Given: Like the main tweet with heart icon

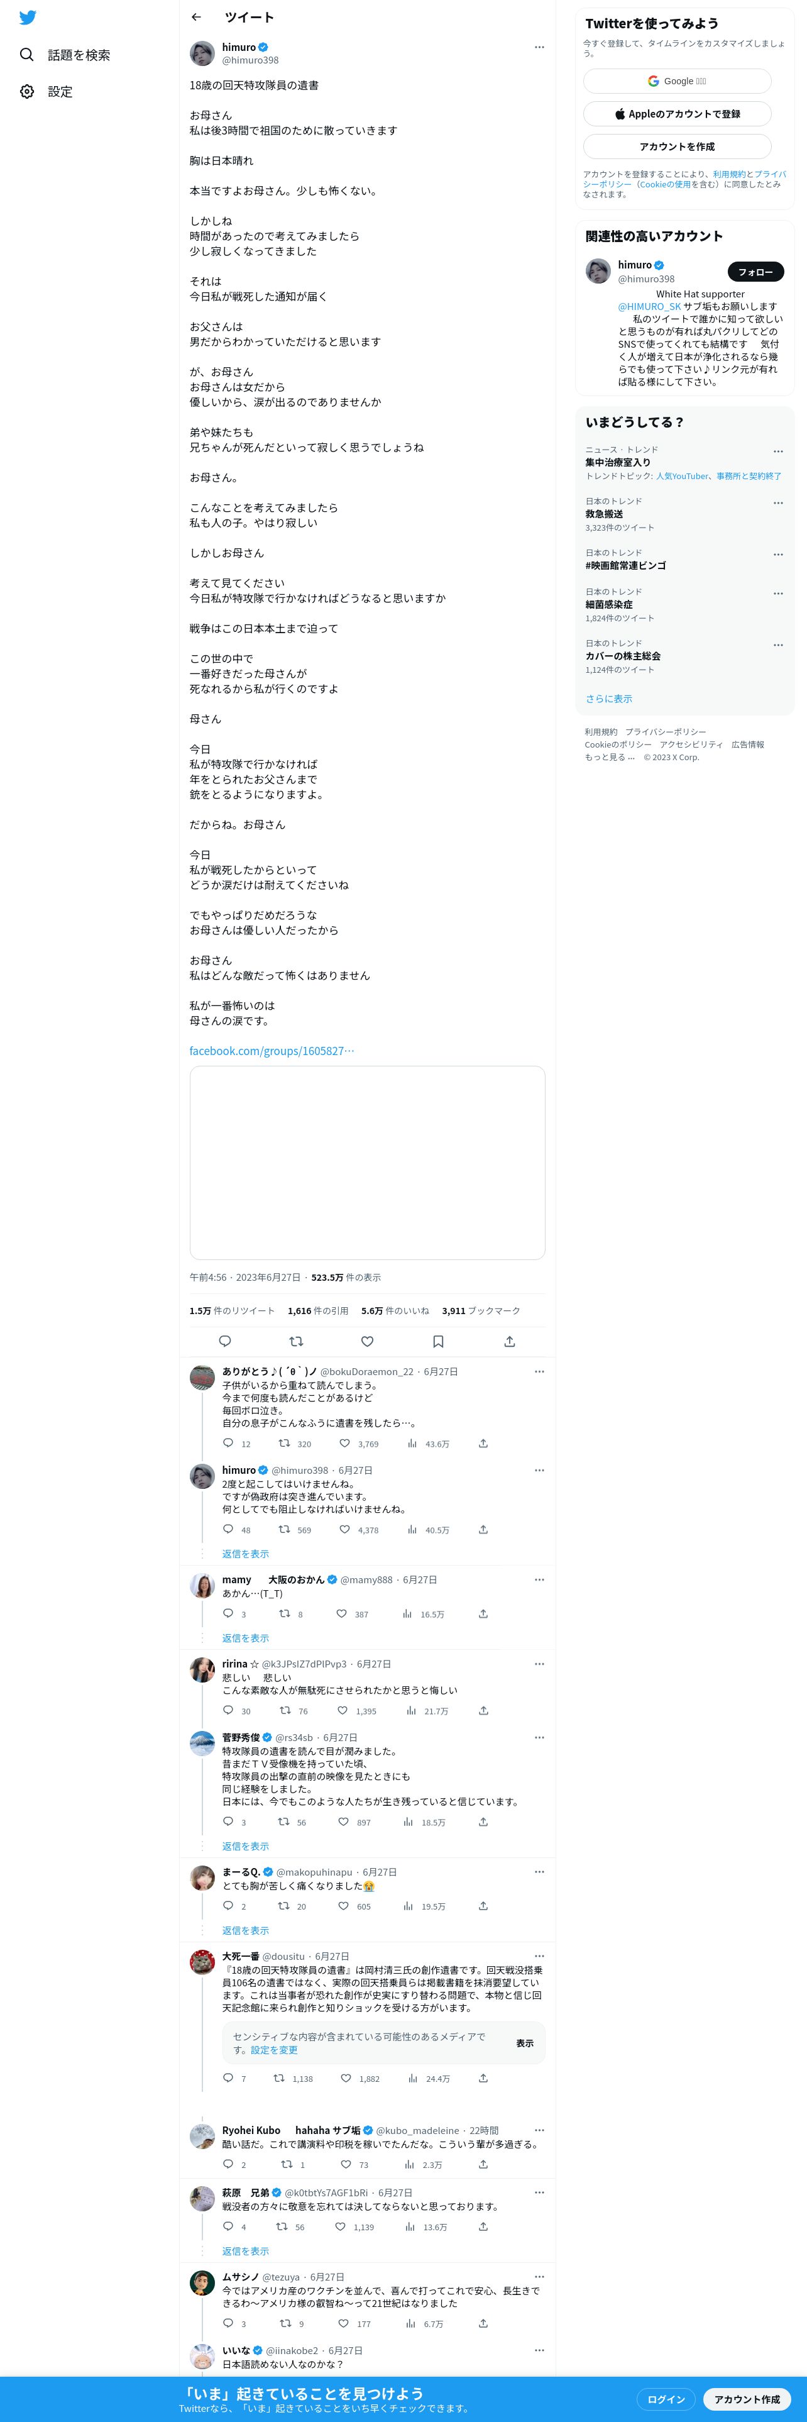Looking at the screenshot, I should pos(367,1341).
